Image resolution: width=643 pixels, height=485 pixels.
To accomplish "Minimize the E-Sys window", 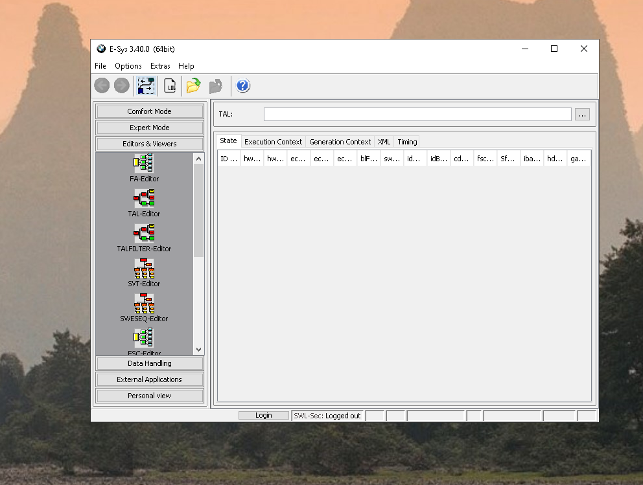I will [x=525, y=49].
